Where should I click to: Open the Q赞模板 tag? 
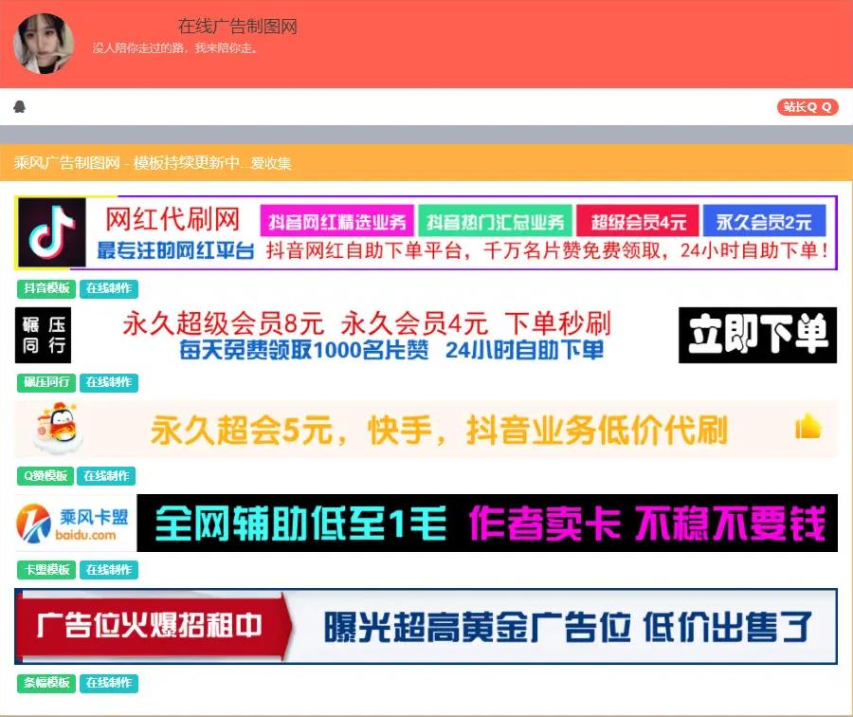45,476
